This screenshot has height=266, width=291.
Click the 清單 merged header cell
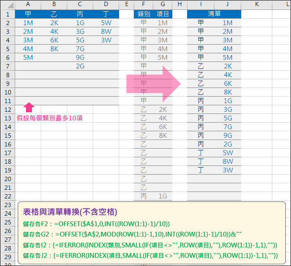point(214,14)
